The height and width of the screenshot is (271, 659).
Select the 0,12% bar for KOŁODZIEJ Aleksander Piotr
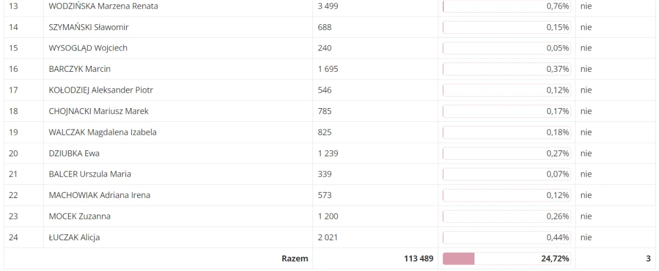[507, 90]
